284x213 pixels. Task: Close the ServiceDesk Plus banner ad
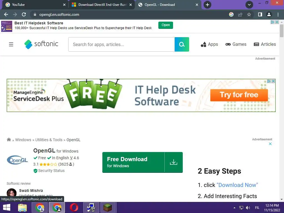273,81
